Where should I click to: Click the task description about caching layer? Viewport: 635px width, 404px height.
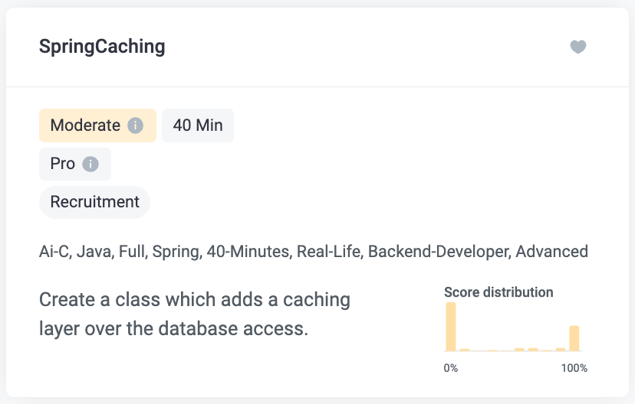pos(195,314)
